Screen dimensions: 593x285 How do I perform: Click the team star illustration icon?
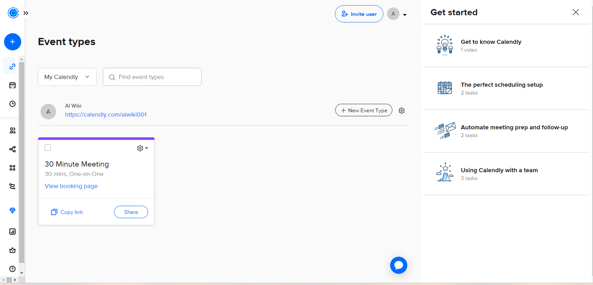point(445,173)
